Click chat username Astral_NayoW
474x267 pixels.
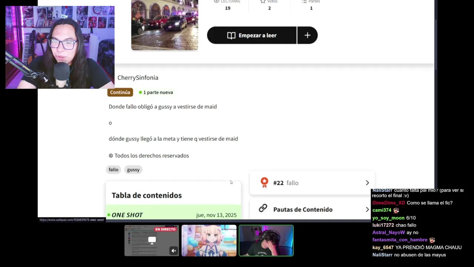pyautogui.click(x=388, y=233)
